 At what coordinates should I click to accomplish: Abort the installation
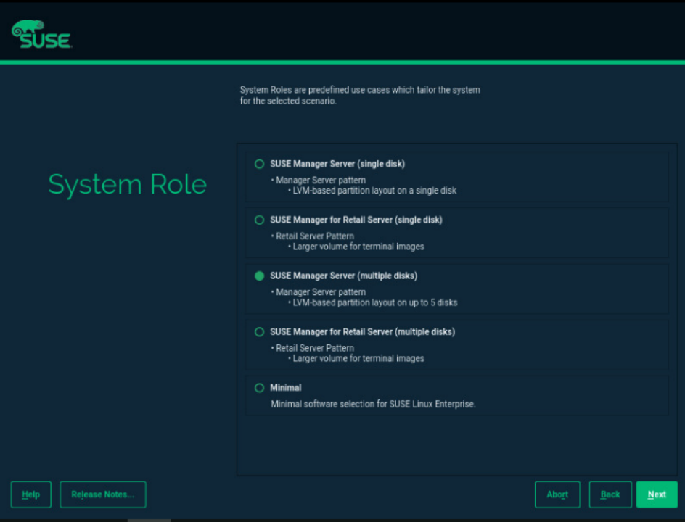(557, 494)
